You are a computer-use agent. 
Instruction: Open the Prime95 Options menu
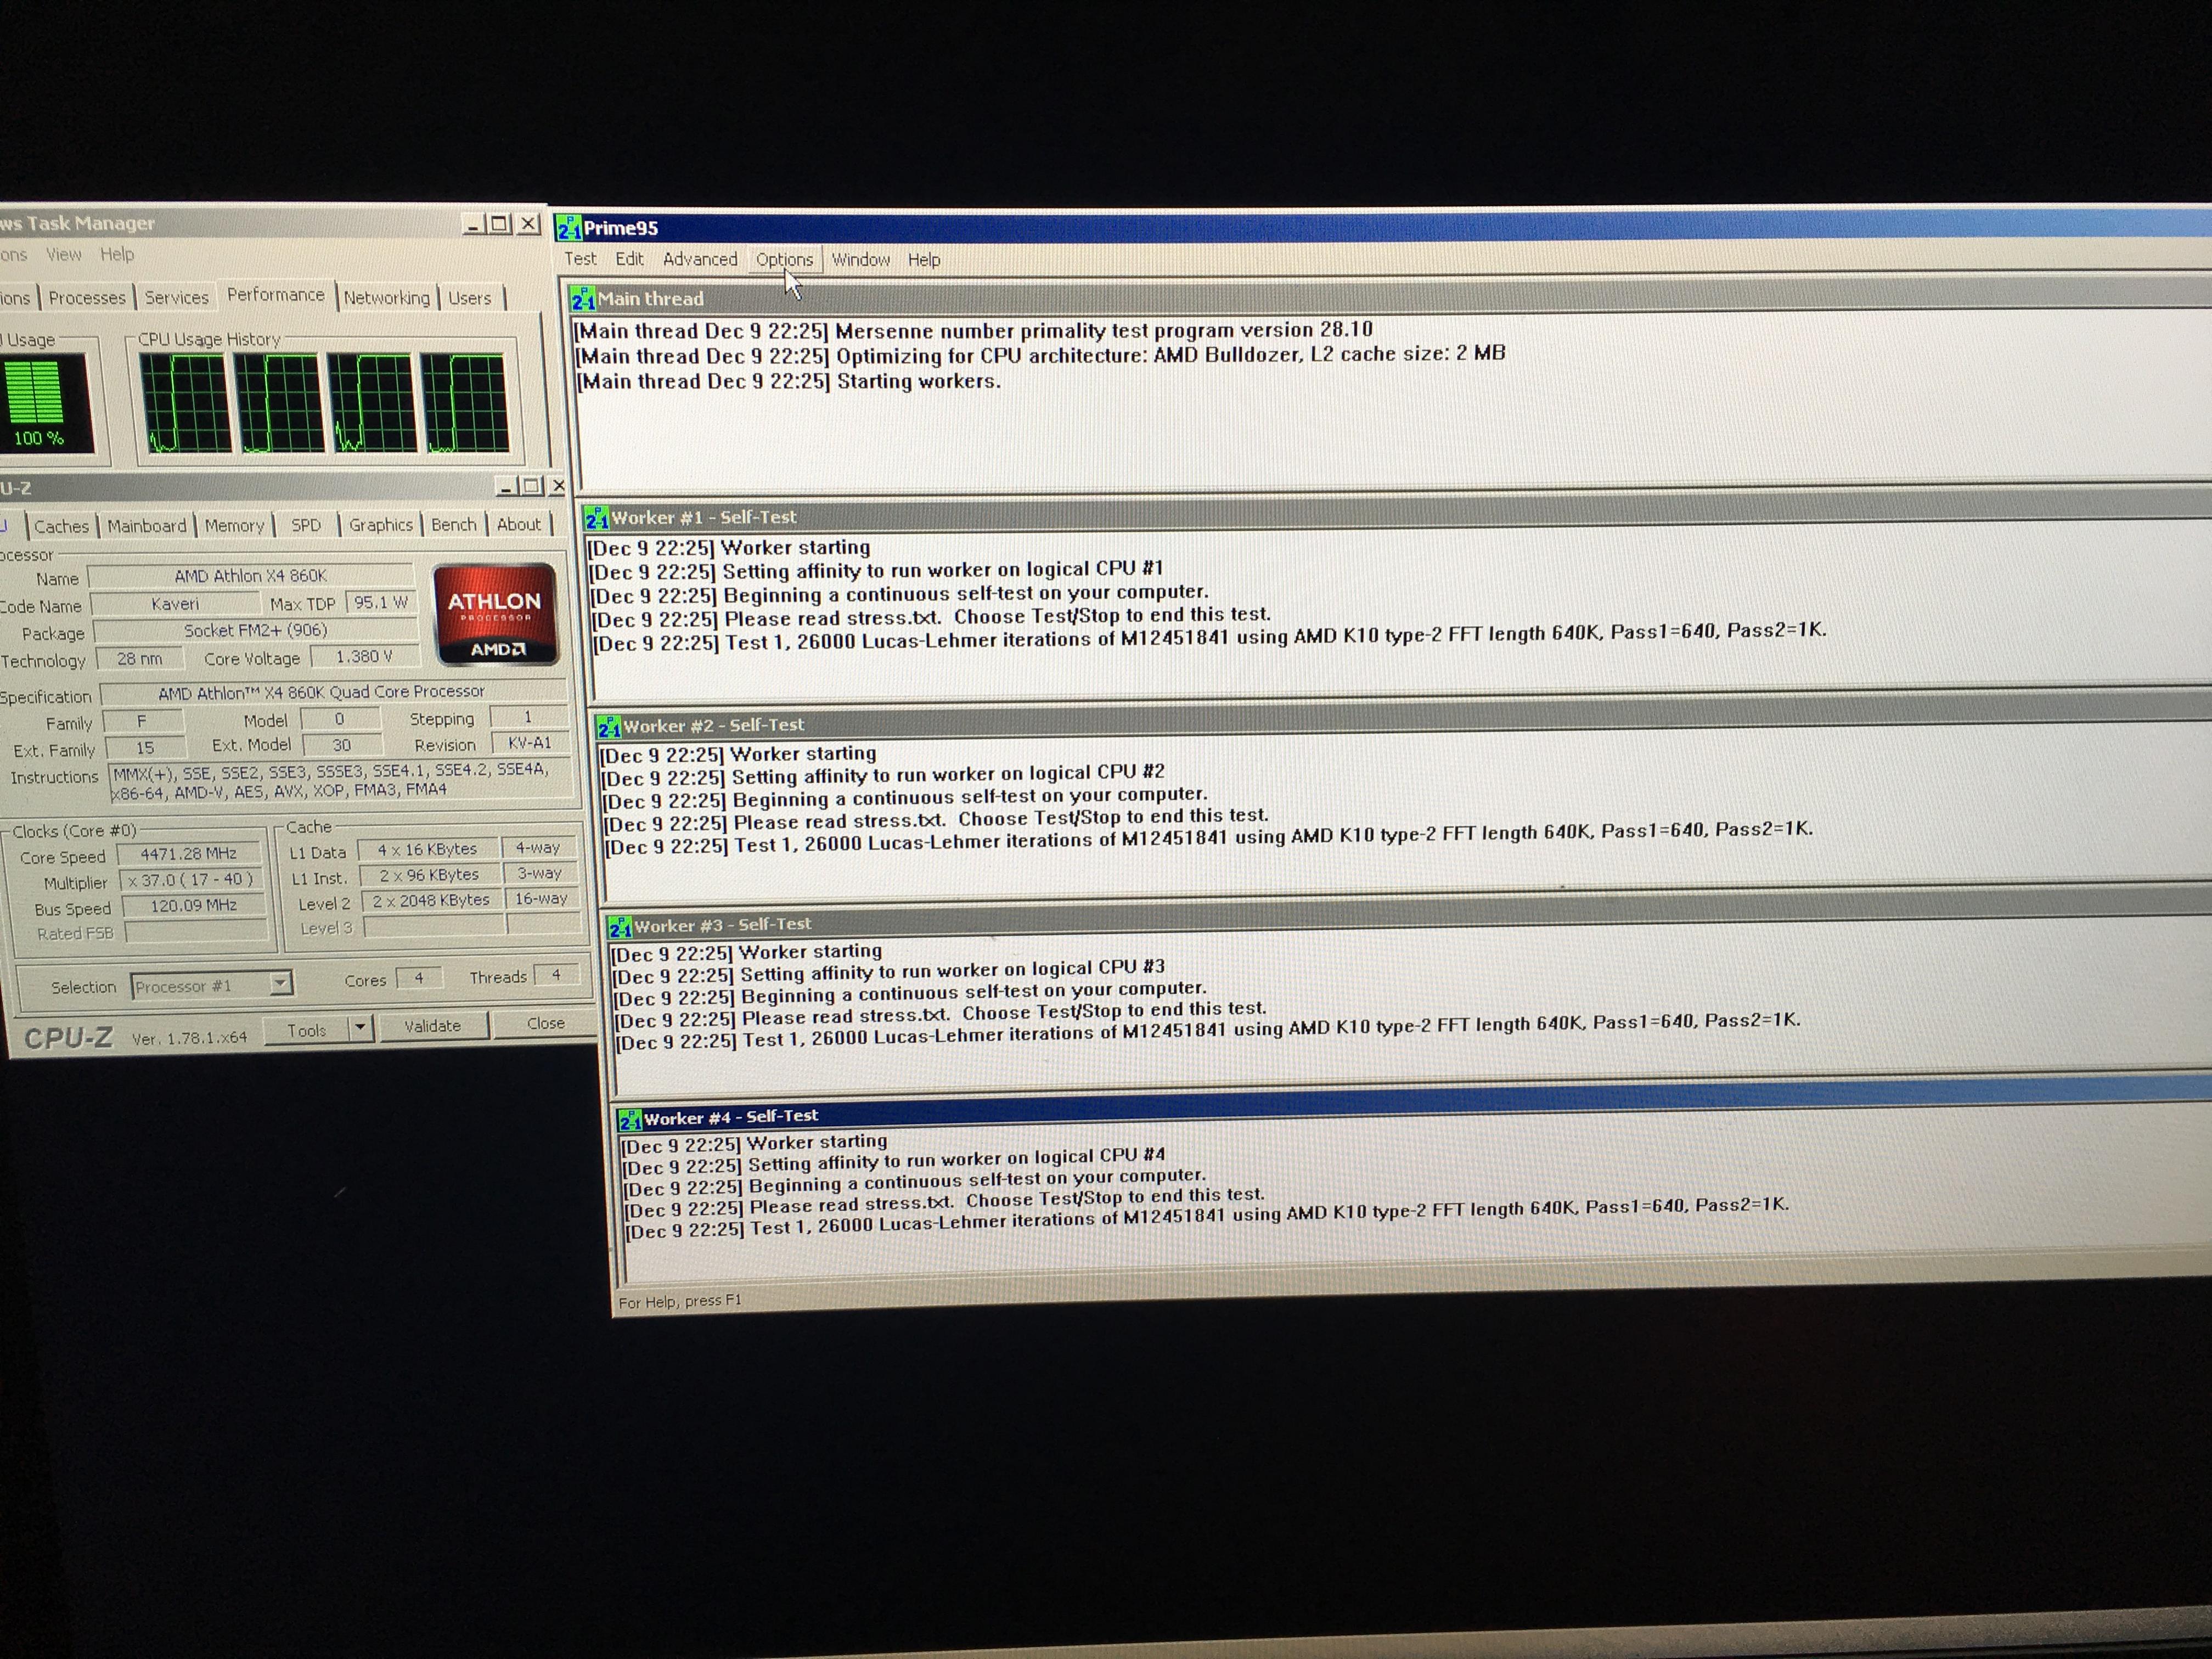pyautogui.click(x=784, y=260)
